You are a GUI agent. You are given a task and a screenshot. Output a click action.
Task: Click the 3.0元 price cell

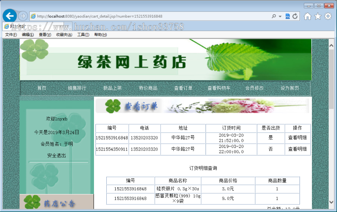(228, 189)
